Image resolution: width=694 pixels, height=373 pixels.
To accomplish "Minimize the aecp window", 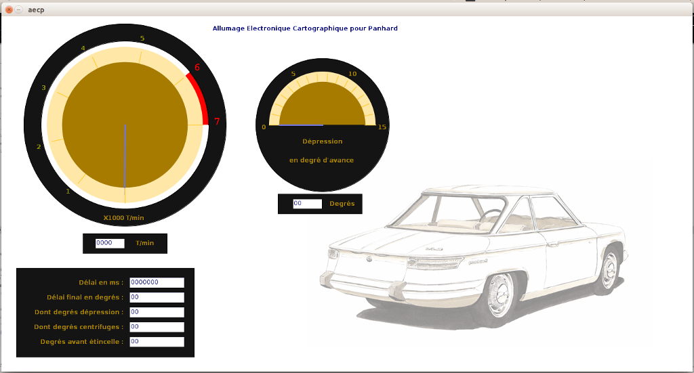I will point(18,9).
